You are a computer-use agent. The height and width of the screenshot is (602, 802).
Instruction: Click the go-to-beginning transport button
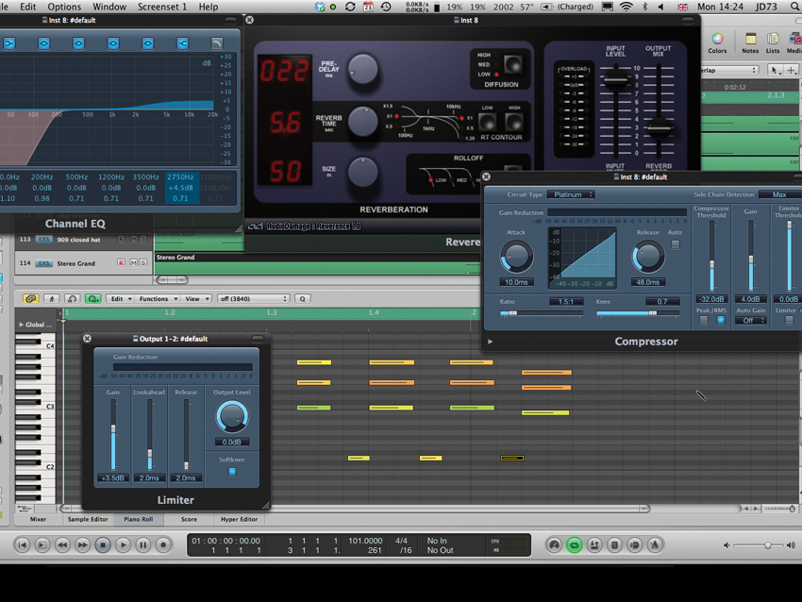[22, 545]
